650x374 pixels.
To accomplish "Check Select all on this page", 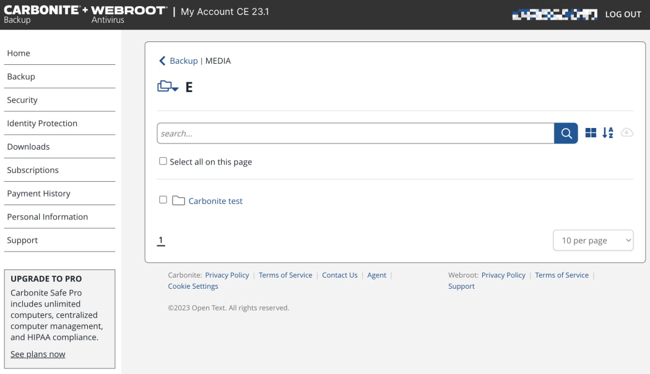I will click(x=163, y=161).
